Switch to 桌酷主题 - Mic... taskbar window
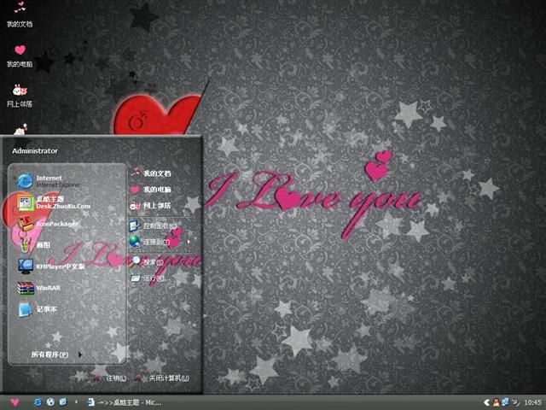This screenshot has height=410, width=546. pos(124,402)
